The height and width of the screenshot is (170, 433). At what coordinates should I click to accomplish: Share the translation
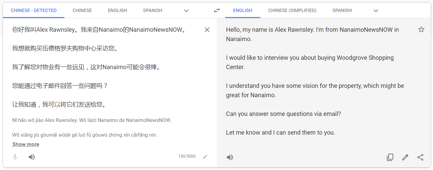[421, 157]
